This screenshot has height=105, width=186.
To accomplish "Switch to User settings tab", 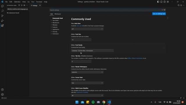I will 51,14.
